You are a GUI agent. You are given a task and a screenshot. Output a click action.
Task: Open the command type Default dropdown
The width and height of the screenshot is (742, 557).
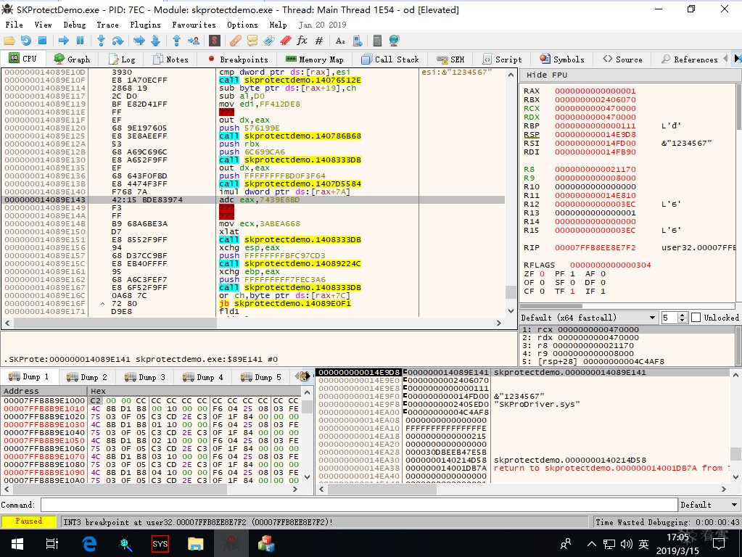coord(709,505)
